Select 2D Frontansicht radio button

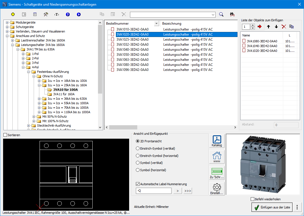coord(138,141)
